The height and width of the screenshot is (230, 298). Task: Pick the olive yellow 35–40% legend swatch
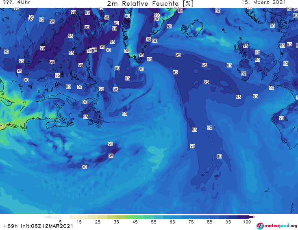121,217
